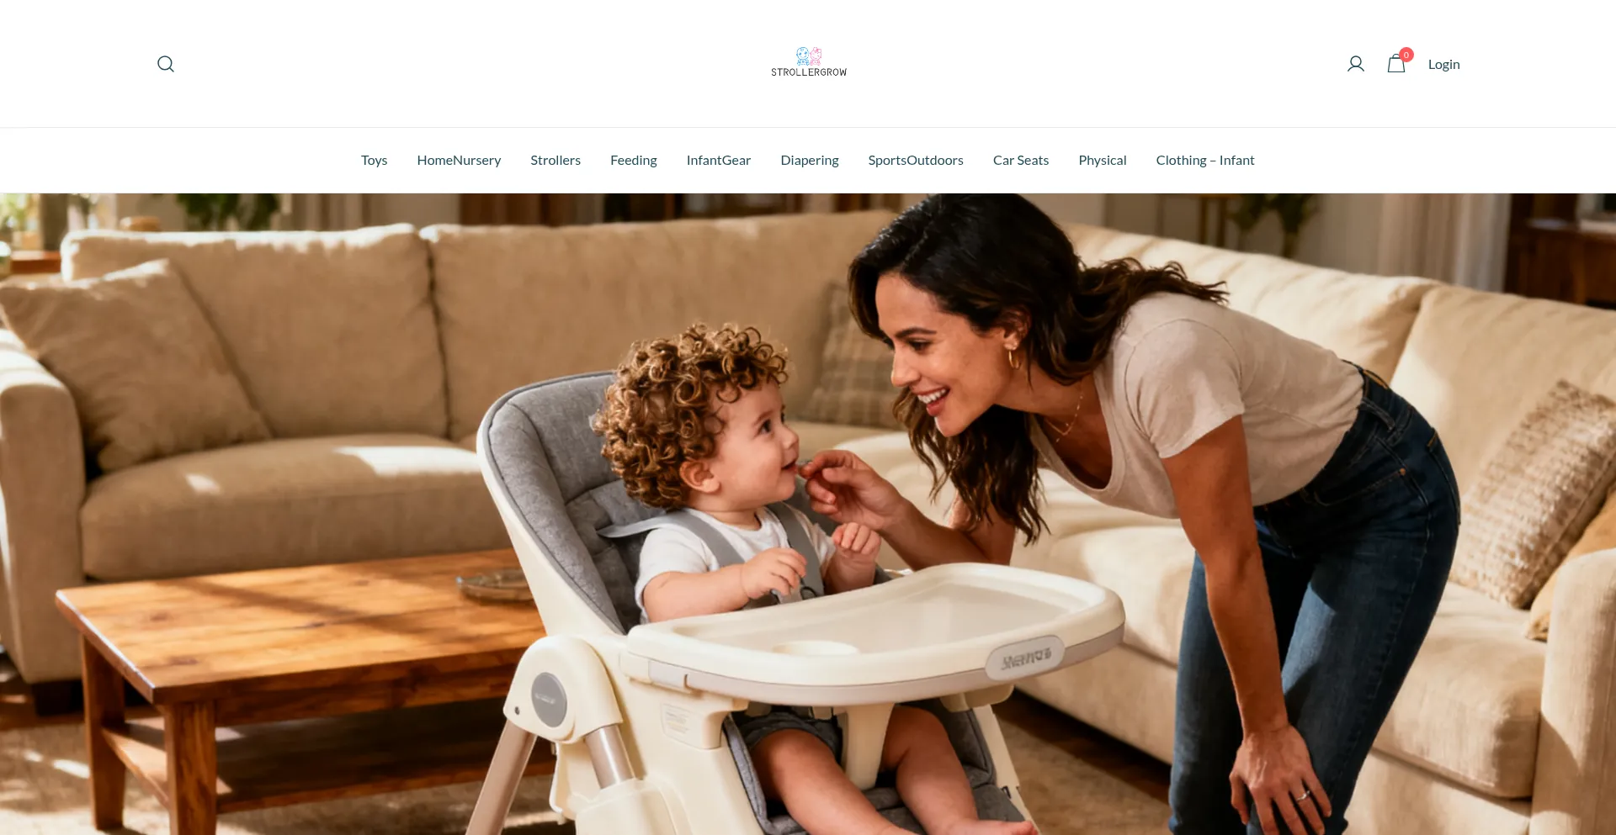Click the STROLLERGROW brand text
The image size is (1616, 835).
click(x=809, y=72)
